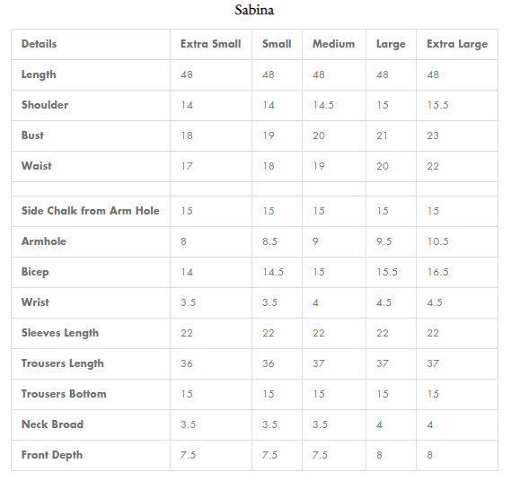Screen dimensions: 511x481
Task: Click the Extra Large column header
Action: 457,44
